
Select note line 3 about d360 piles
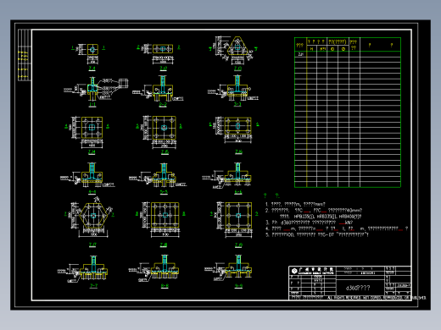point(310,223)
